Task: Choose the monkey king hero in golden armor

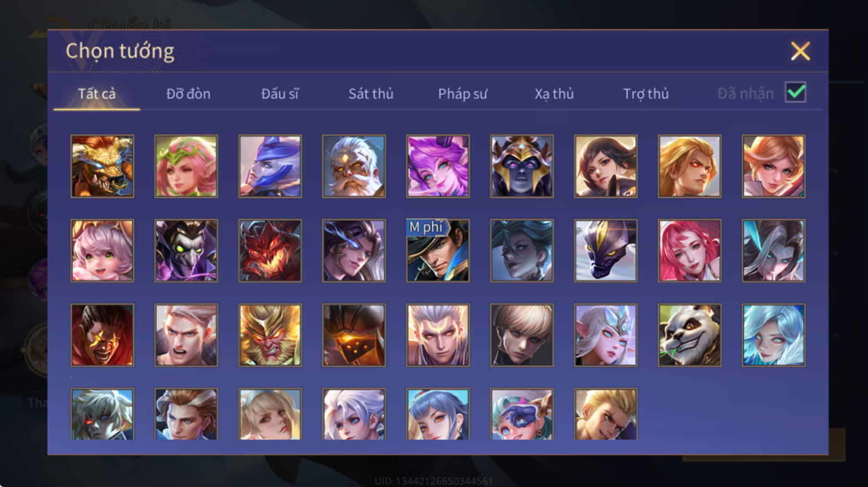Action: tap(270, 335)
